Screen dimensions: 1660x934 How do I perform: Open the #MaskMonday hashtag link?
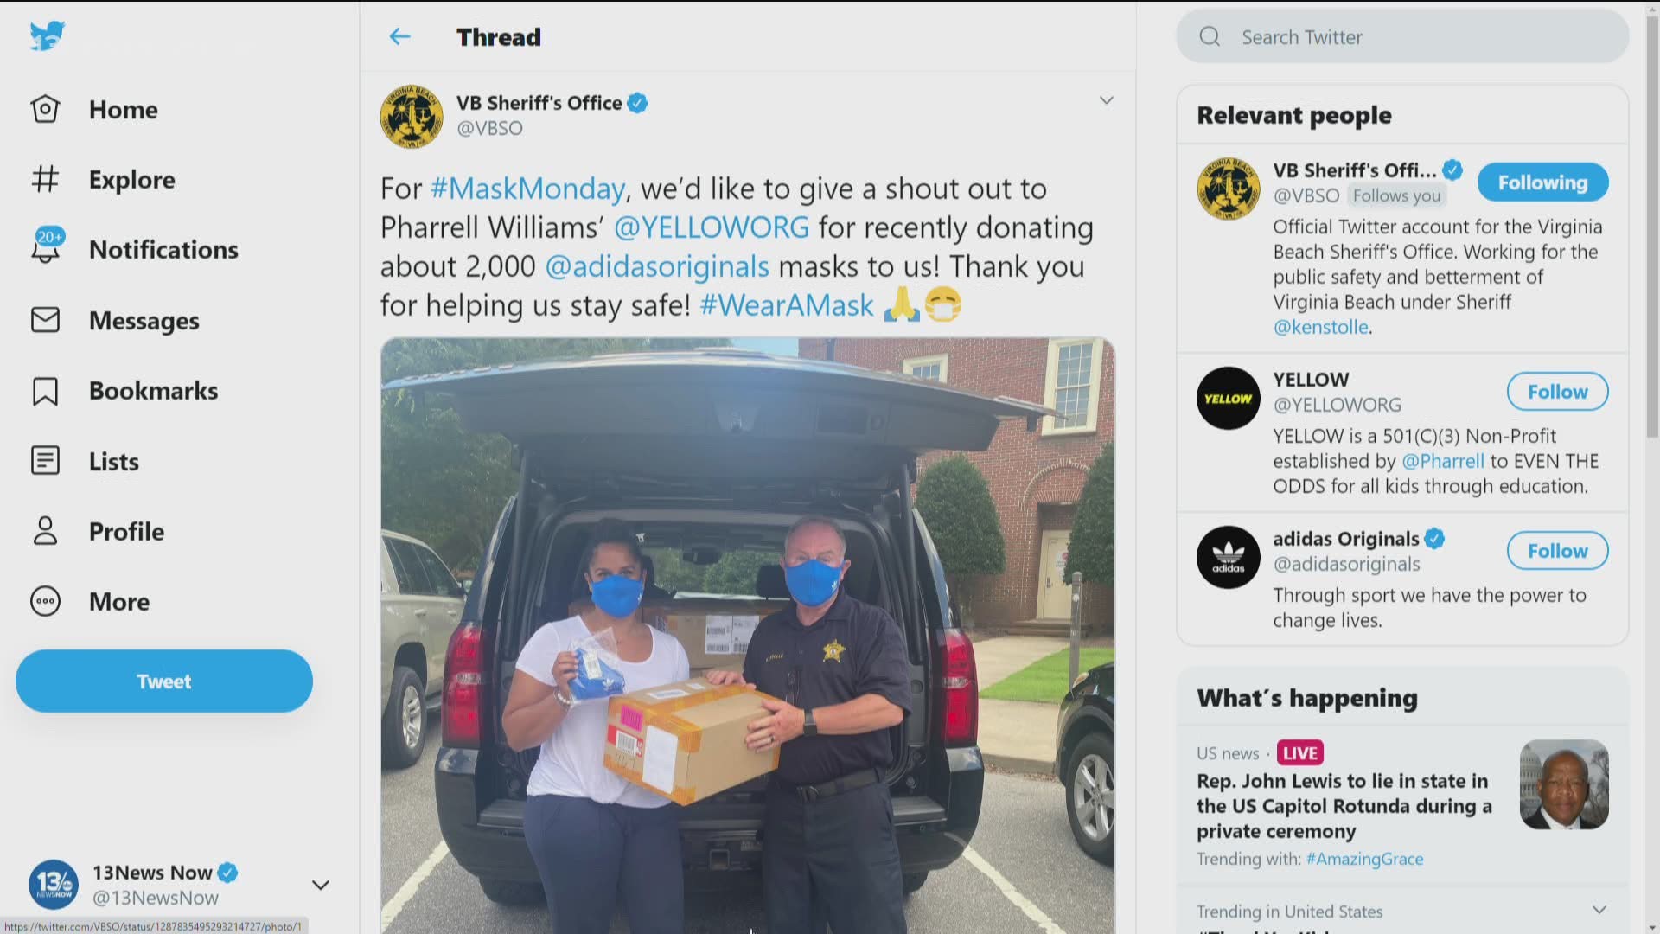pyautogui.click(x=527, y=189)
